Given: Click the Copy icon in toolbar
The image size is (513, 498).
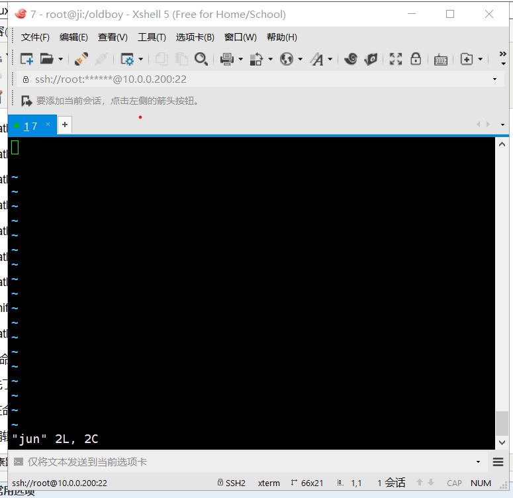Looking at the screenshot, I should click(x=162, y=59).
